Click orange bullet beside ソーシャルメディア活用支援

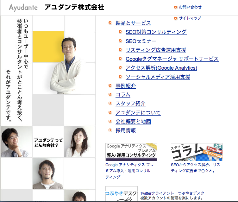(120, 76)
